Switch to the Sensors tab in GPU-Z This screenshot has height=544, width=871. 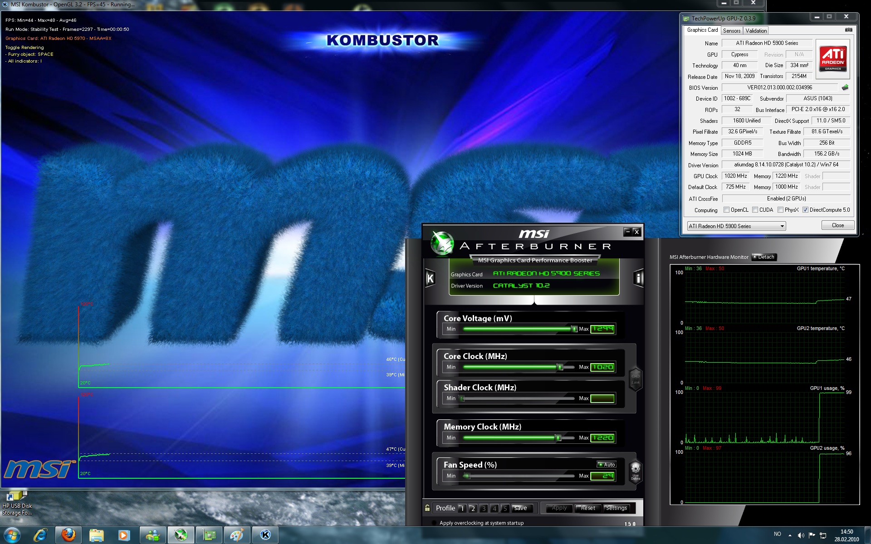tap(732, 31)
